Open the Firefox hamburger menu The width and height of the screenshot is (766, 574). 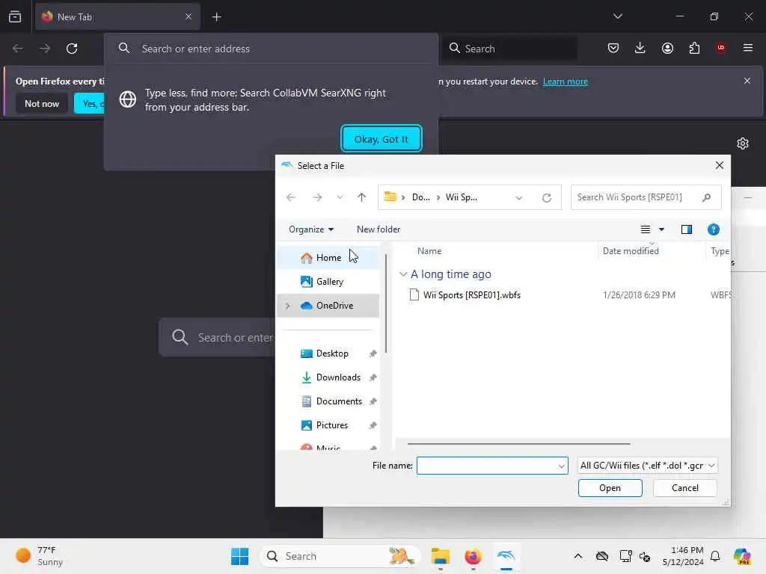[747, 48]
